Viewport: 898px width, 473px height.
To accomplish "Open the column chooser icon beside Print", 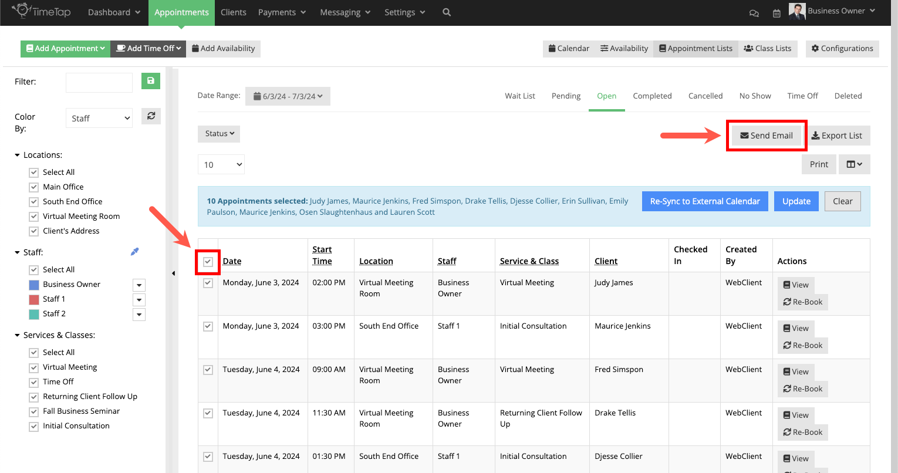I will [854, 164].
